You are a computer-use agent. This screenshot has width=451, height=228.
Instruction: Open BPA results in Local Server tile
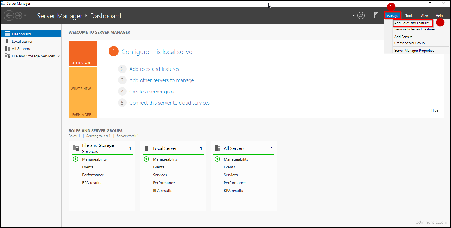[x=163, y=191]
